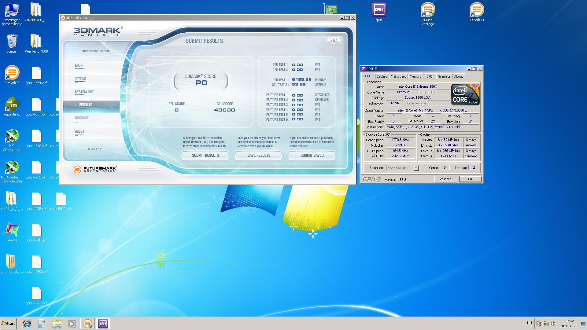Open Windows Explorer from the taskbar

pyautogui.click(x=57, y=324)
